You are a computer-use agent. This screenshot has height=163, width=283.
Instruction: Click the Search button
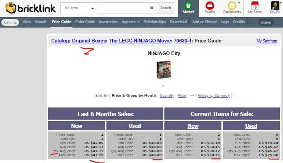coord(166,8)
